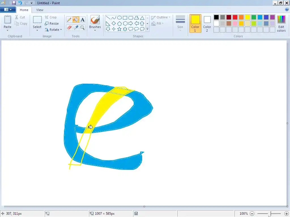
Task: Choose the Diamond shape
Action: 114,23
